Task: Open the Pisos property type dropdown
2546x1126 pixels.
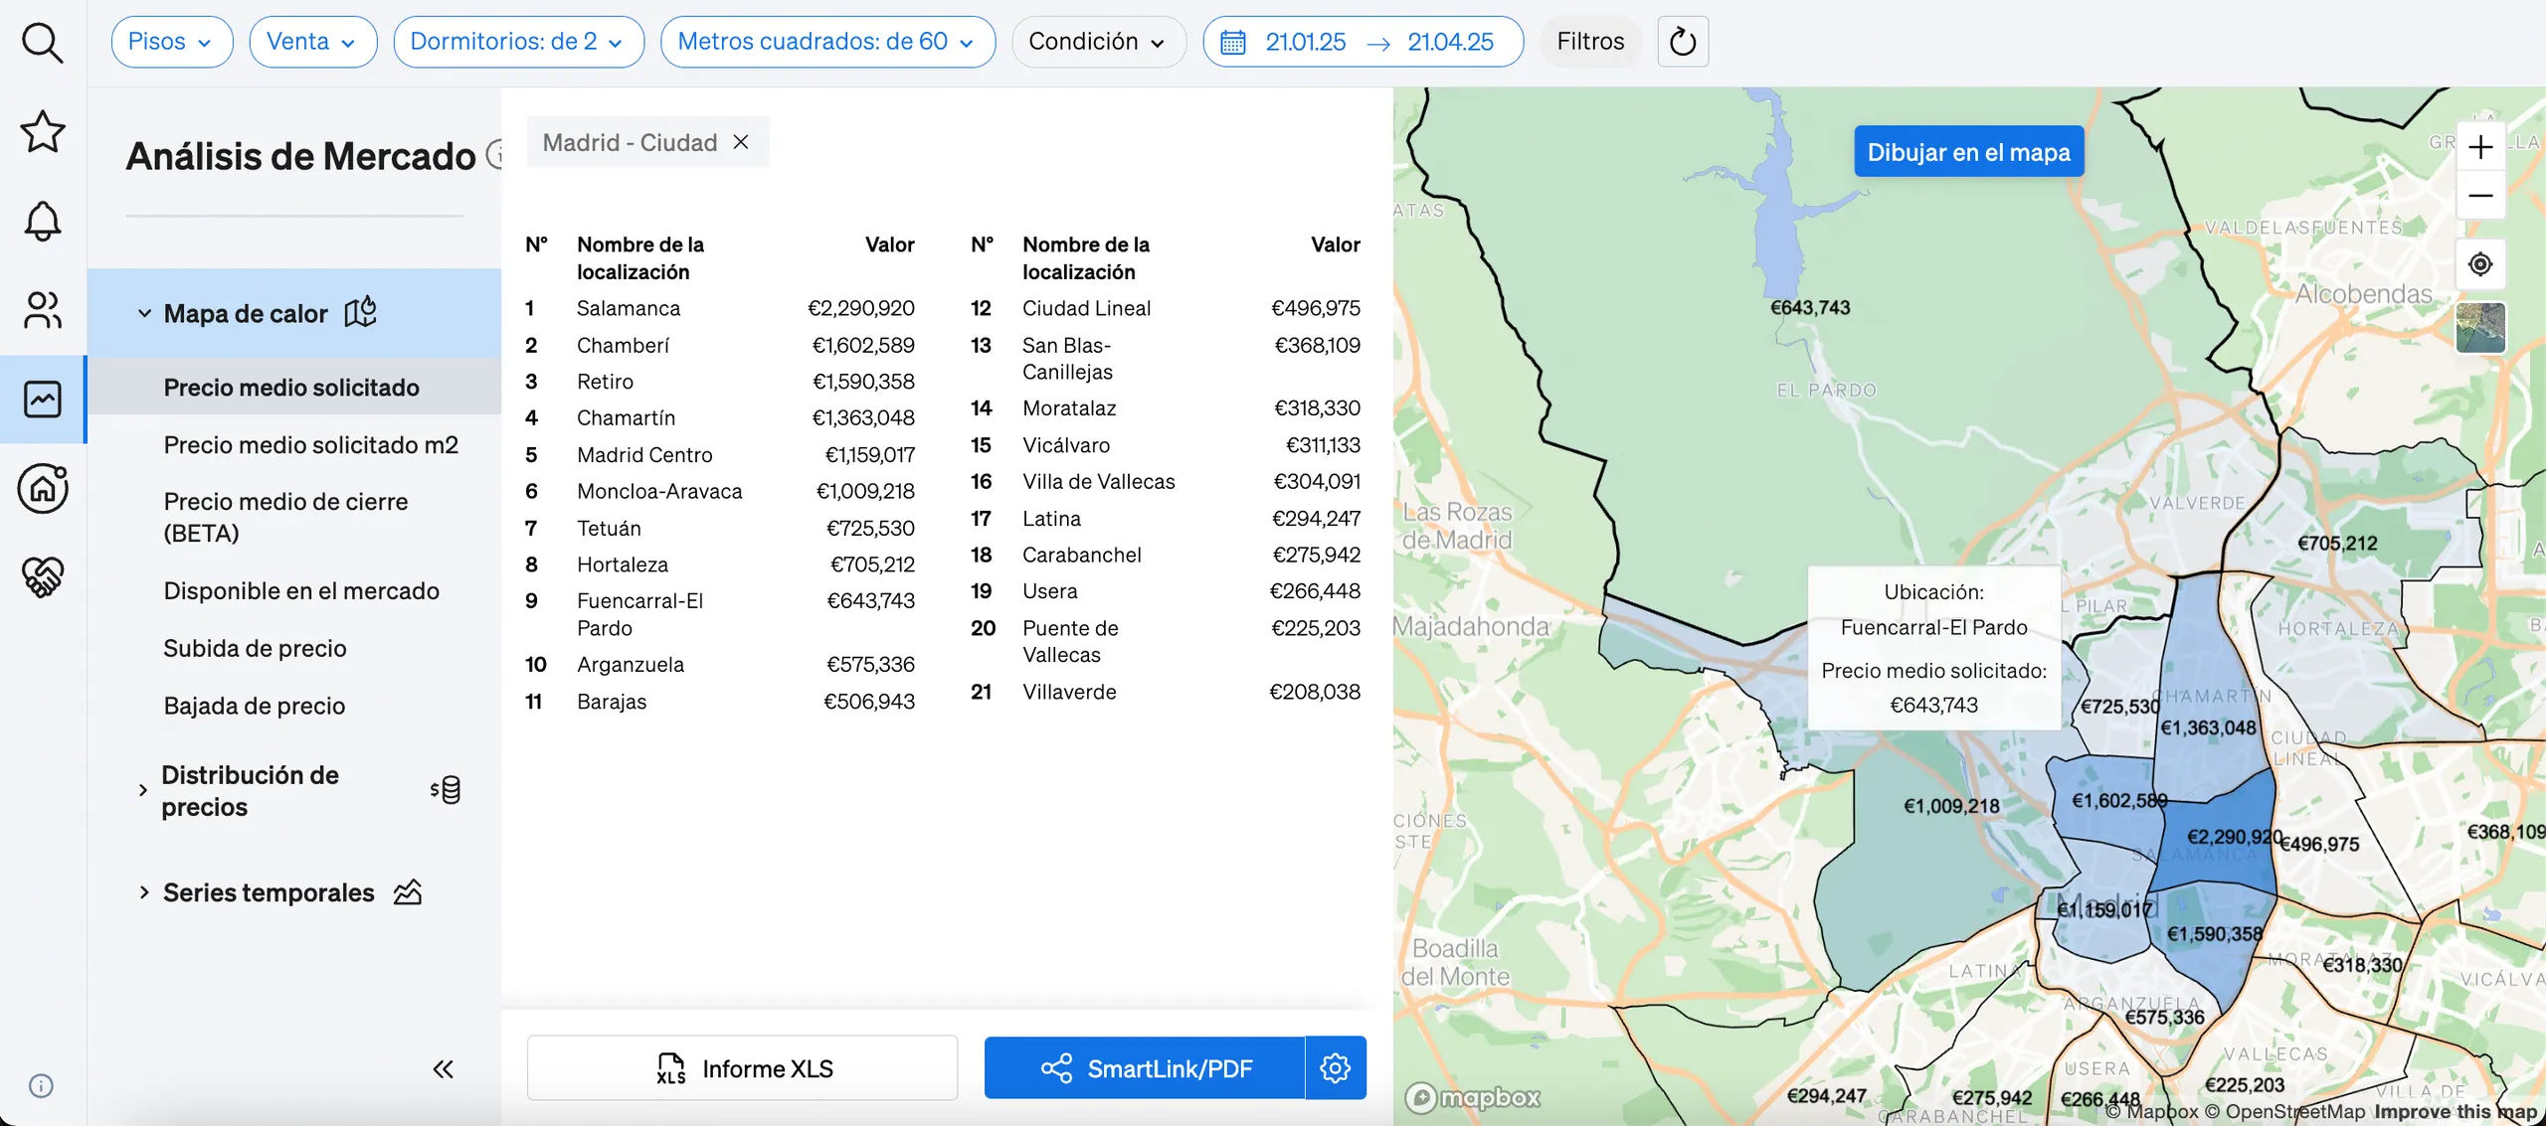Action: tap(172, 42)
